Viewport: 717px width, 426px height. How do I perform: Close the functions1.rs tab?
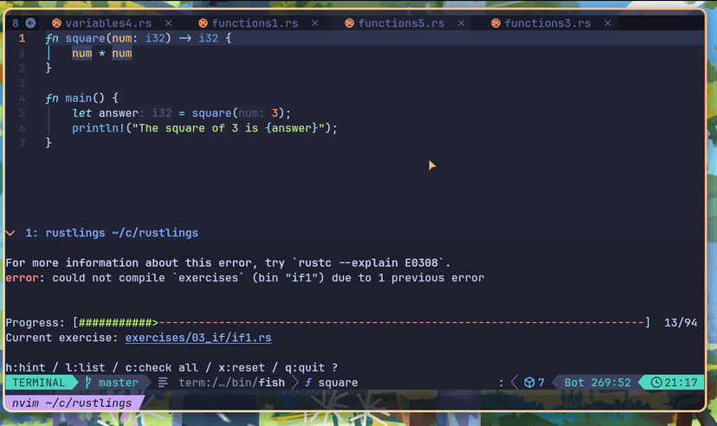click(314, 23)
